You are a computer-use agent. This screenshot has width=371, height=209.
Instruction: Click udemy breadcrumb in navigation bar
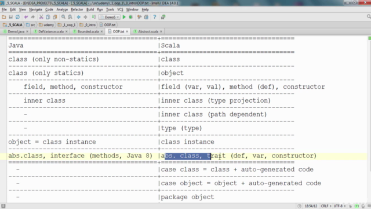(46, 24)
